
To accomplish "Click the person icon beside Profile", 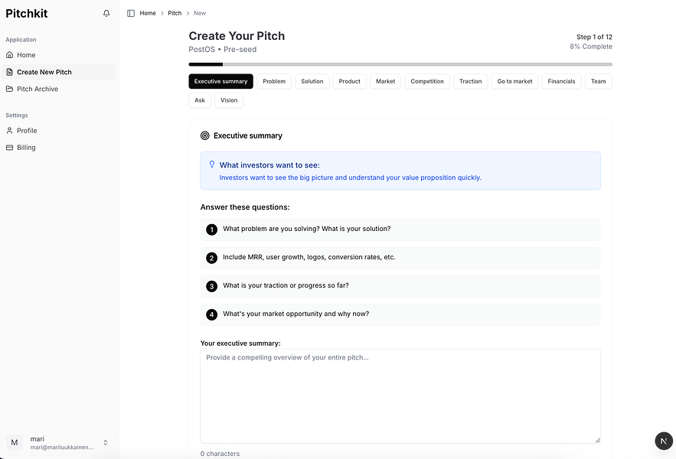I will [8, 130].
